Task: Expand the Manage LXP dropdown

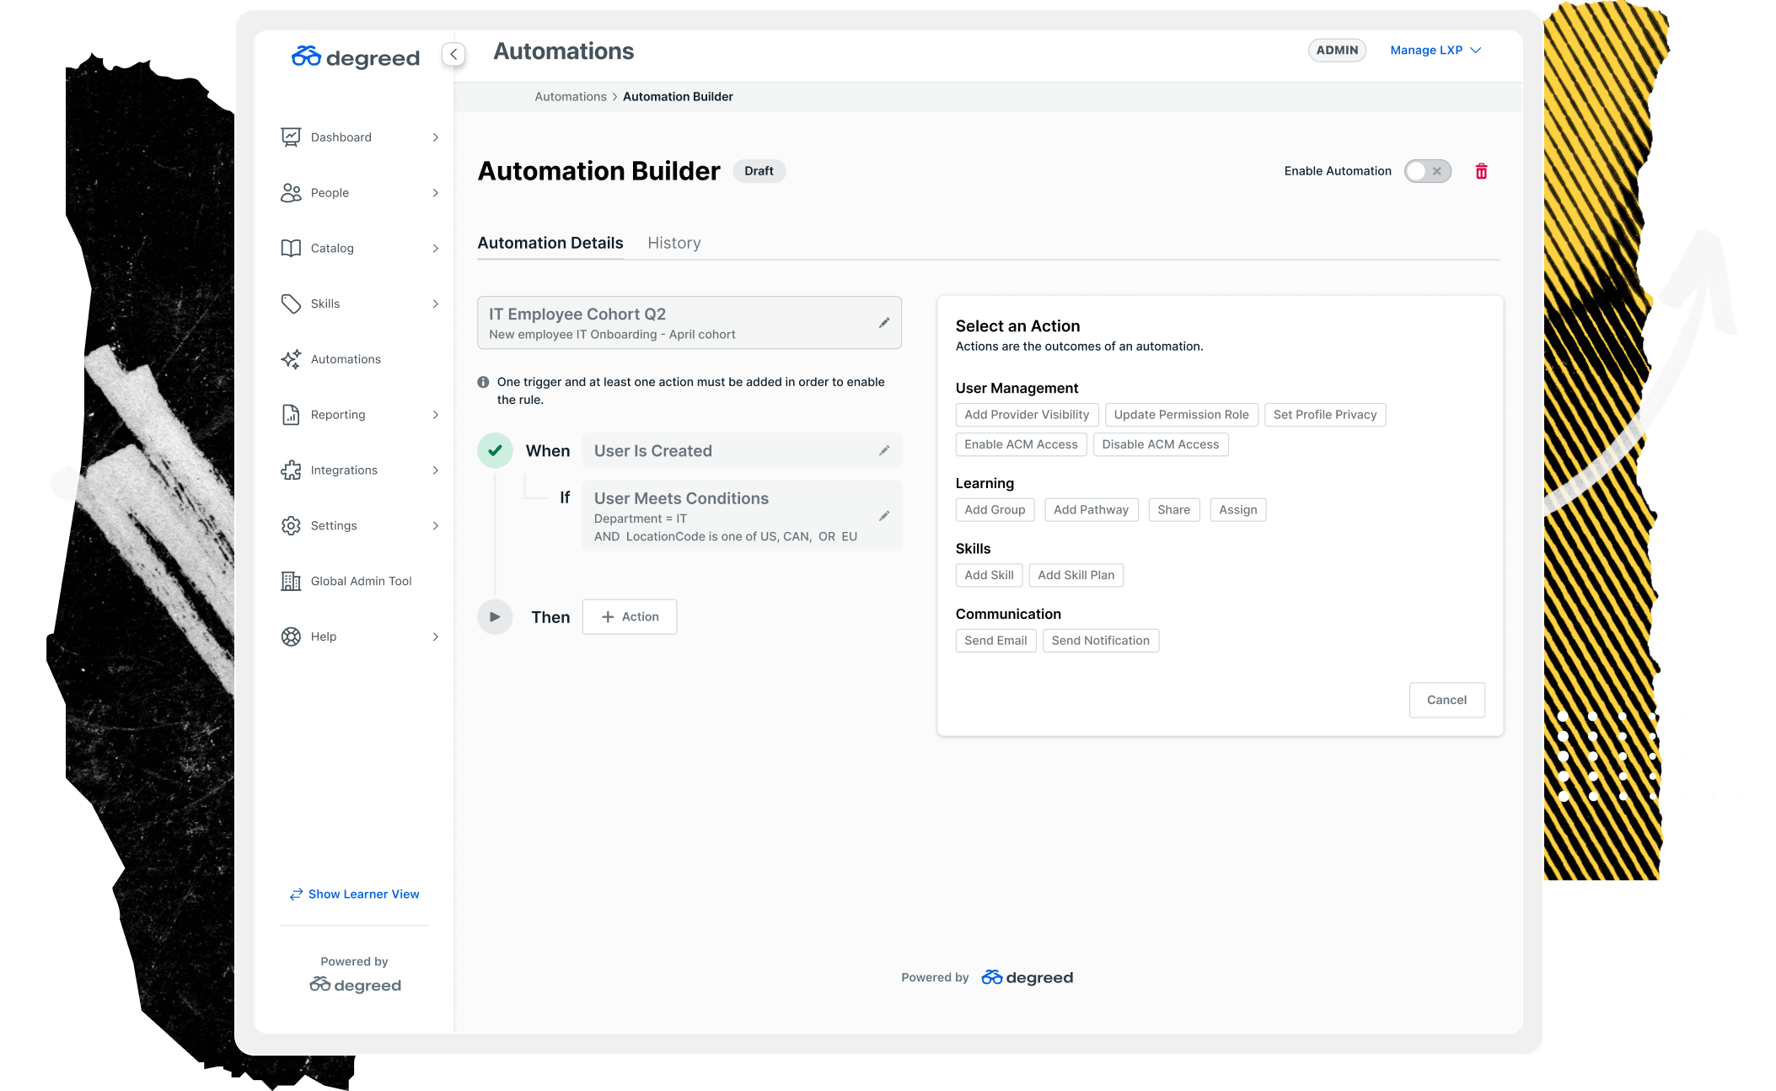Action: click(x=1435, y=50)
